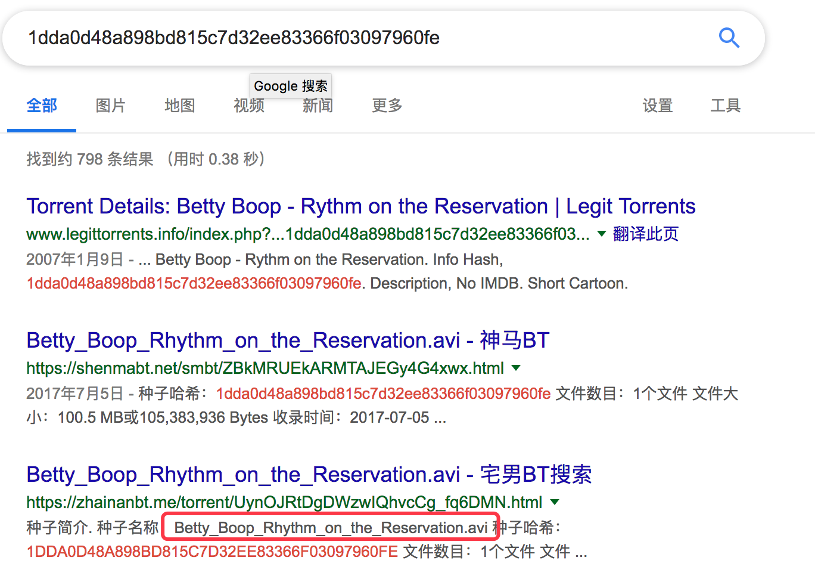Click the Google 搜索 tooltip label
Viewport: 815px width, 582px height.
tap(291, 86)
